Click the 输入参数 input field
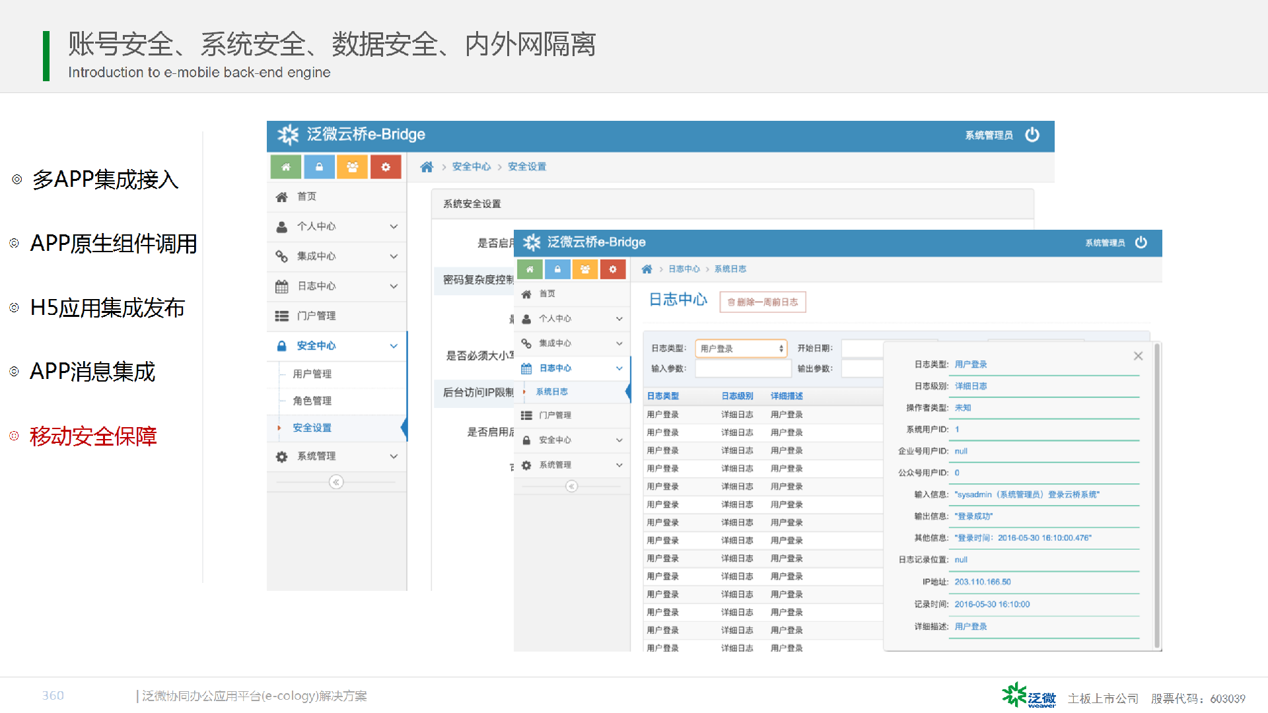Screen dimensions: 1268x713 tap(743, 368)
